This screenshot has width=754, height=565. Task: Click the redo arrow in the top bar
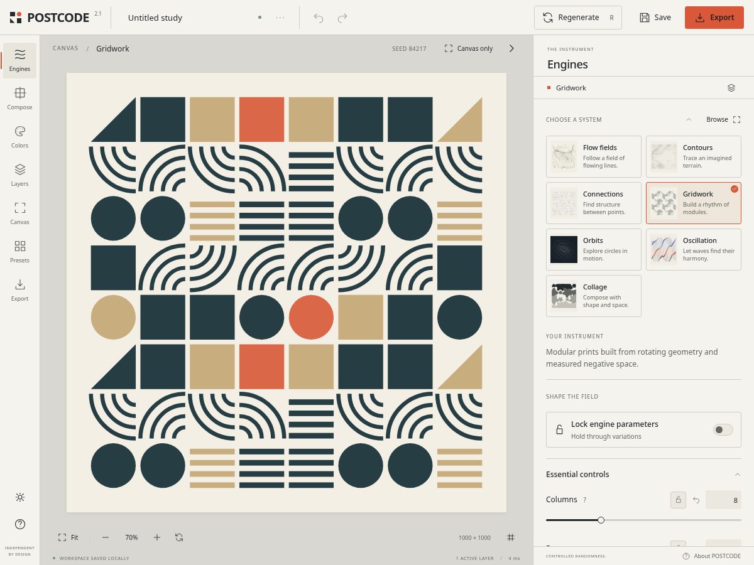(342, 18)
